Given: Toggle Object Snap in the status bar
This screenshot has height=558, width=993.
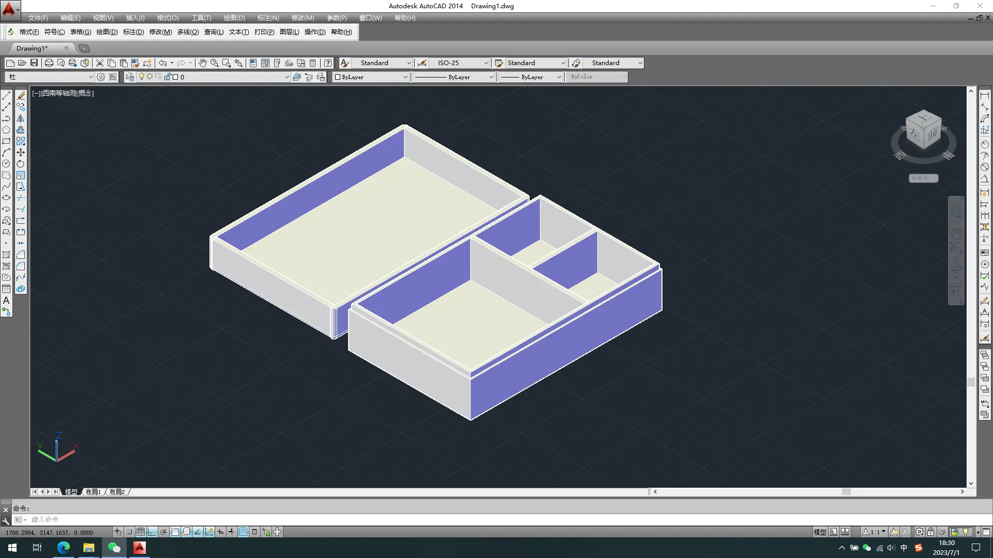Looking at the screenshot, I should click(x=175, y=532).
